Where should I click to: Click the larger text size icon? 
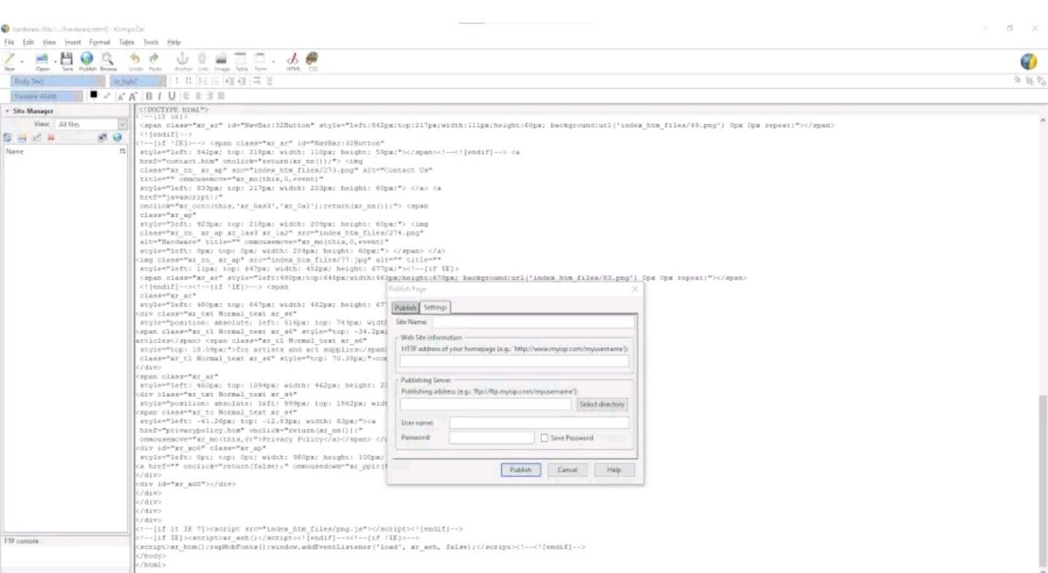(133, 96)
